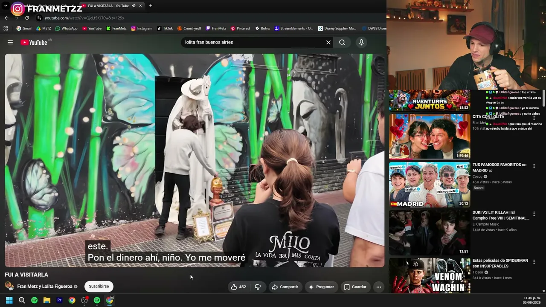Open 'Estas películas de SPIDERMAN' video title

coord(500,263)
